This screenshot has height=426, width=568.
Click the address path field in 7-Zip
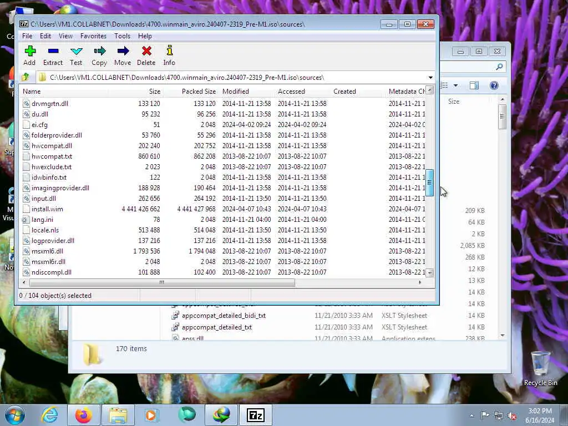(232, 77)
